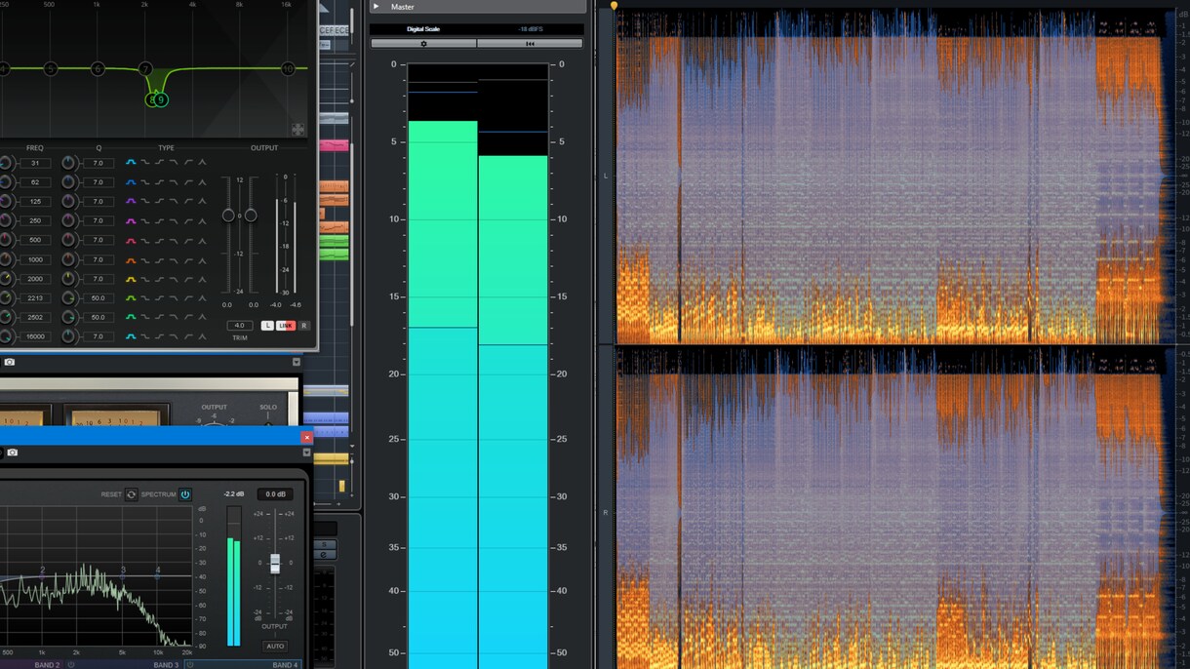Click the AUTO output button
This screenshot has width=1190, height=669.
[x=275, y=646]
